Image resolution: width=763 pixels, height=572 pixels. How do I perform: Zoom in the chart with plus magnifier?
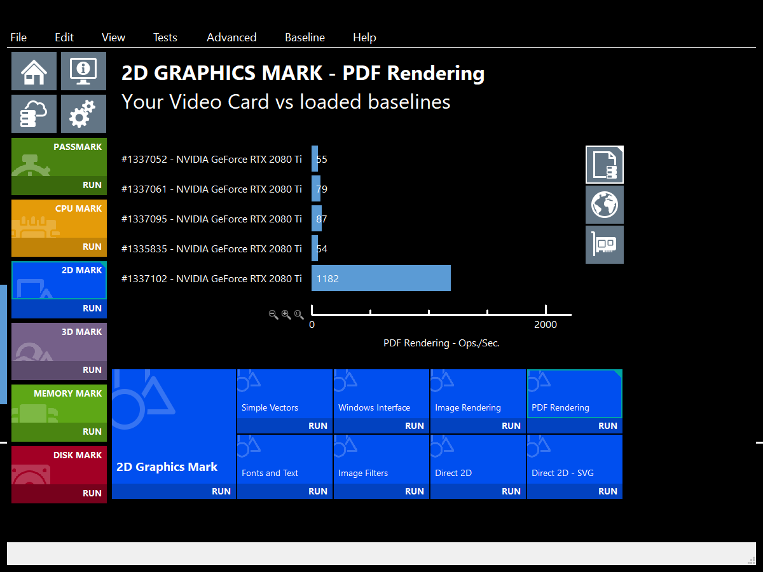tap(286, 315)
